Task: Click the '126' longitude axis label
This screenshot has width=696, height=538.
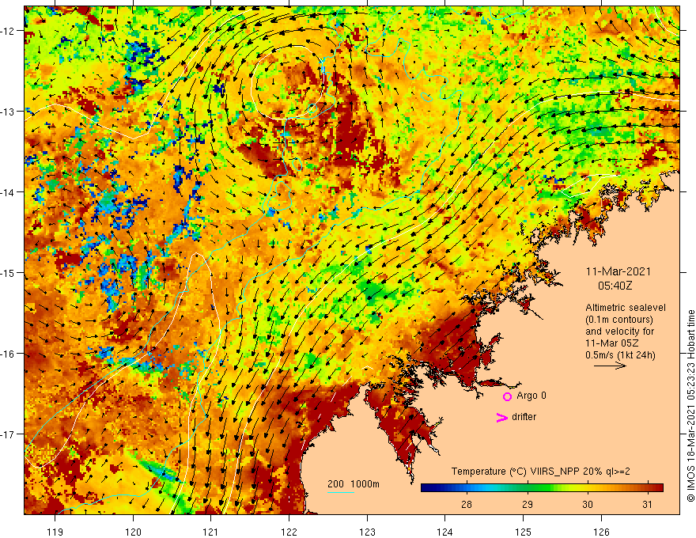Action: [601, 532]
